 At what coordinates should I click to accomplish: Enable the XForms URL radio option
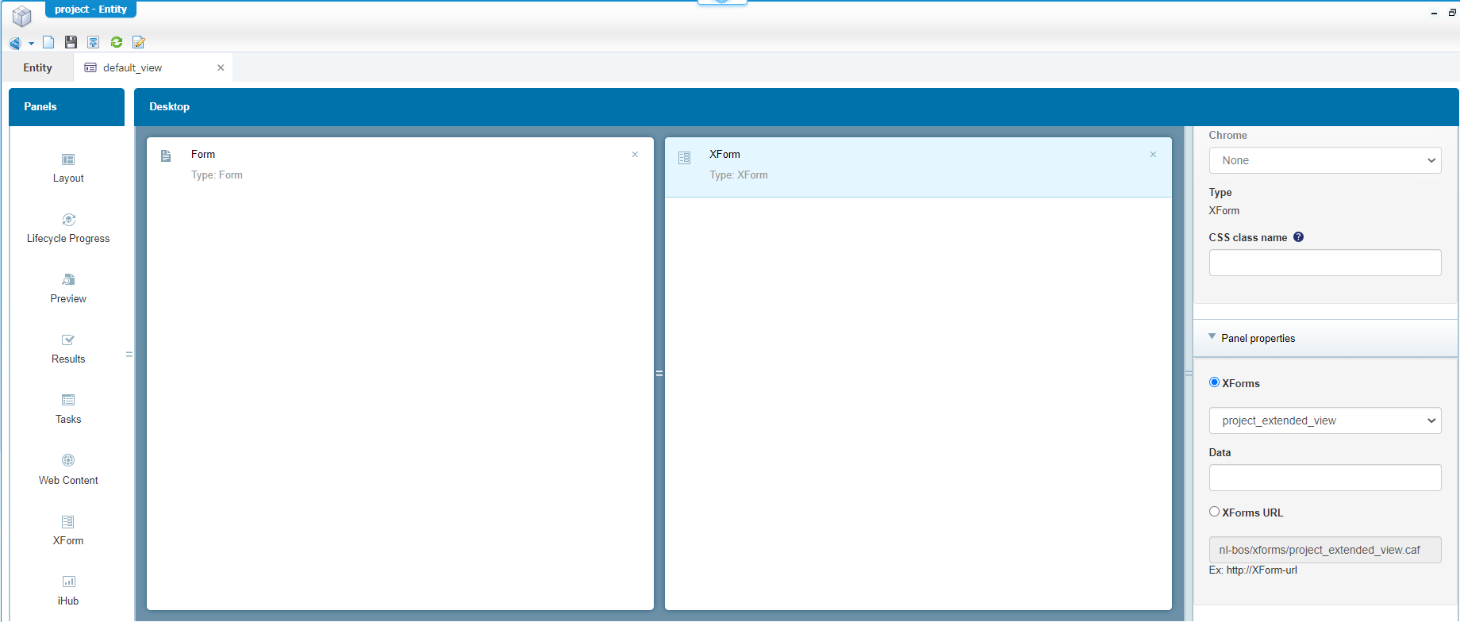pyautogui.click(x=1214, y=512)
